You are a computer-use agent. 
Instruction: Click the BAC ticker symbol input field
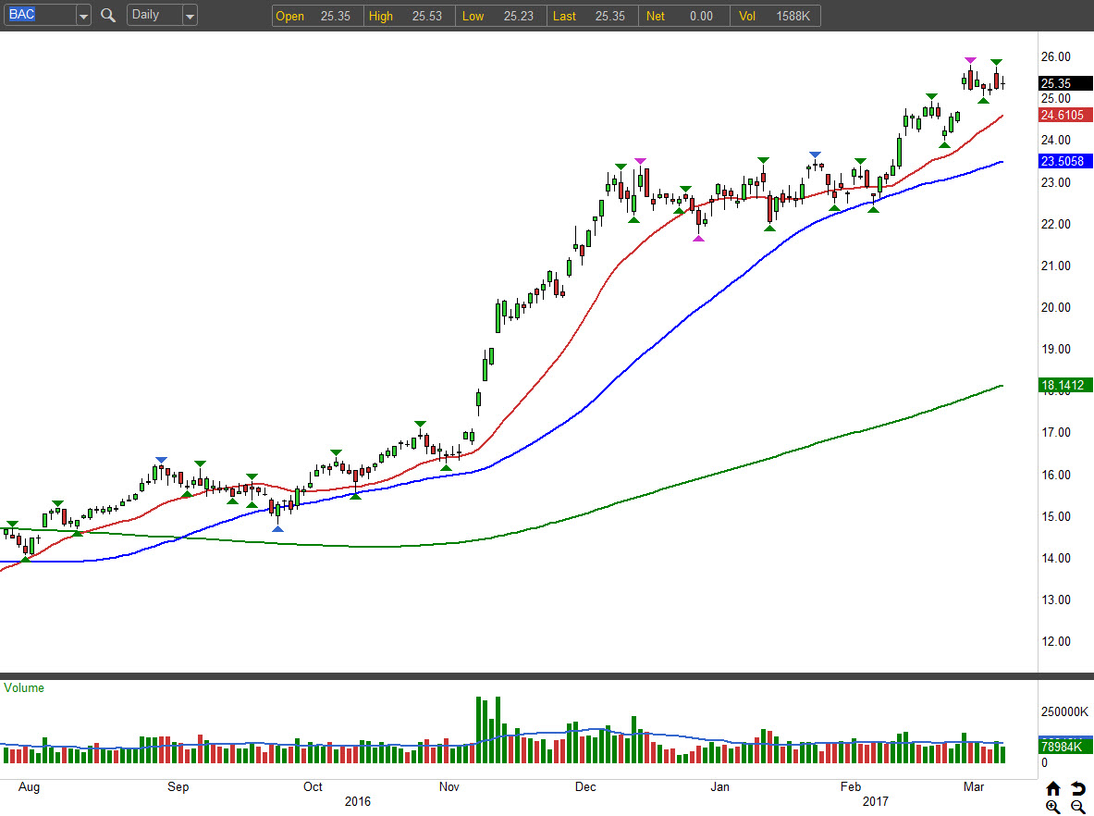click(40, 15)
